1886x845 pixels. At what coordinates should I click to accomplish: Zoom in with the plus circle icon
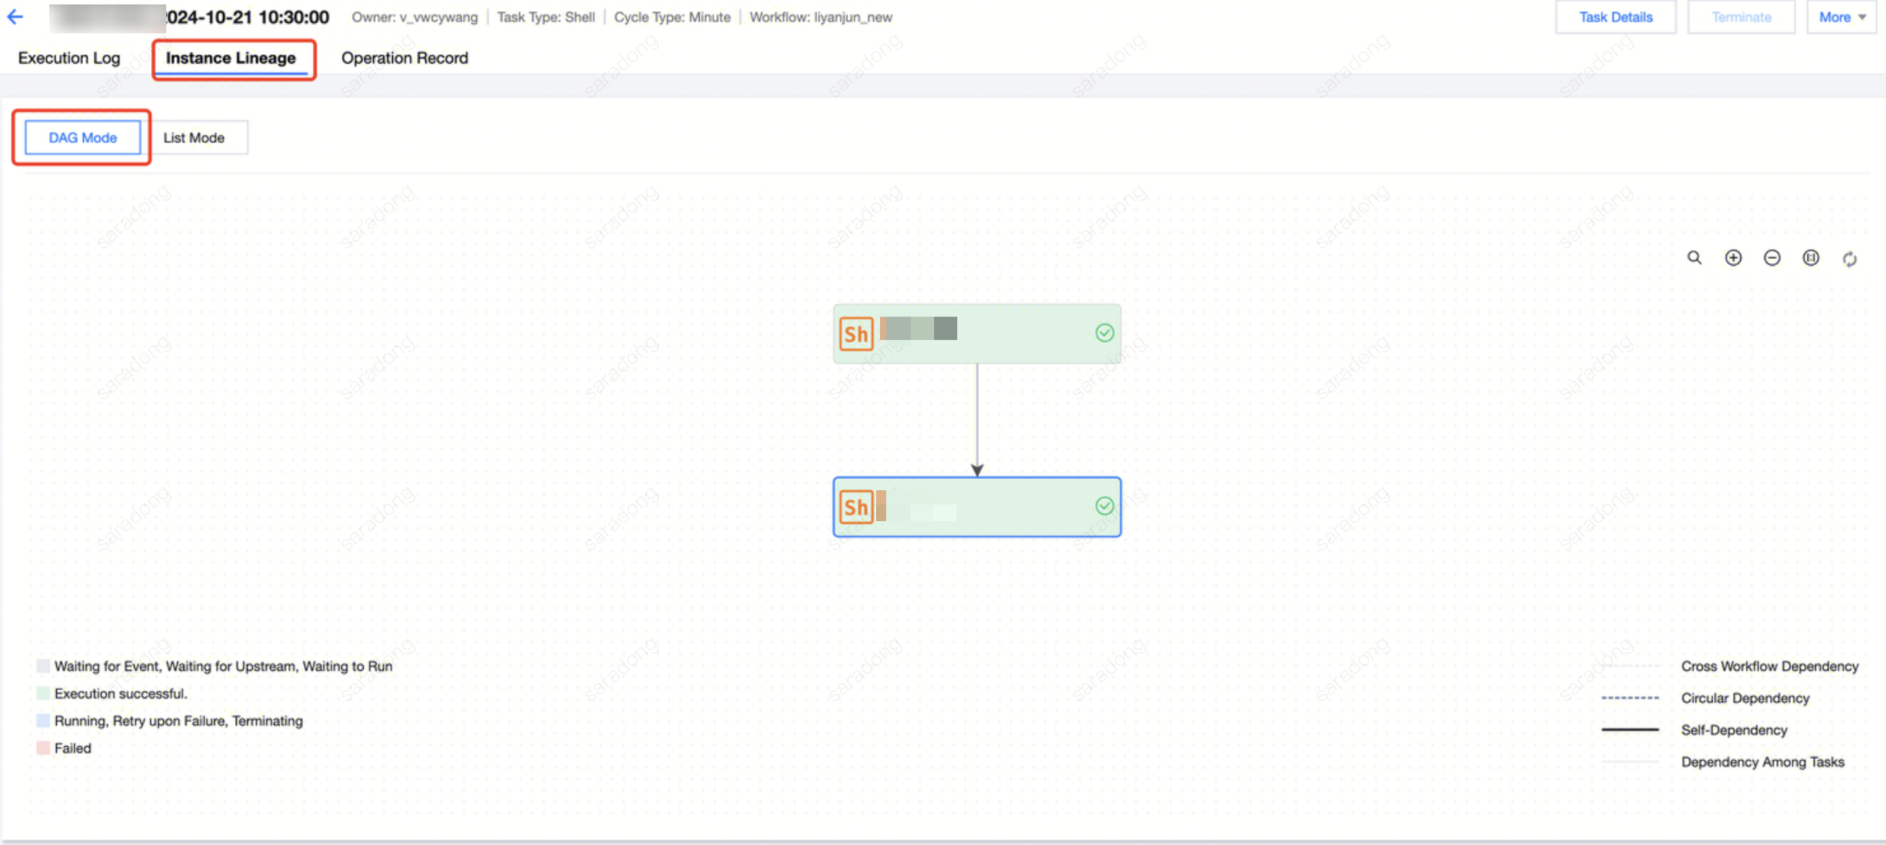point(1733,258)
